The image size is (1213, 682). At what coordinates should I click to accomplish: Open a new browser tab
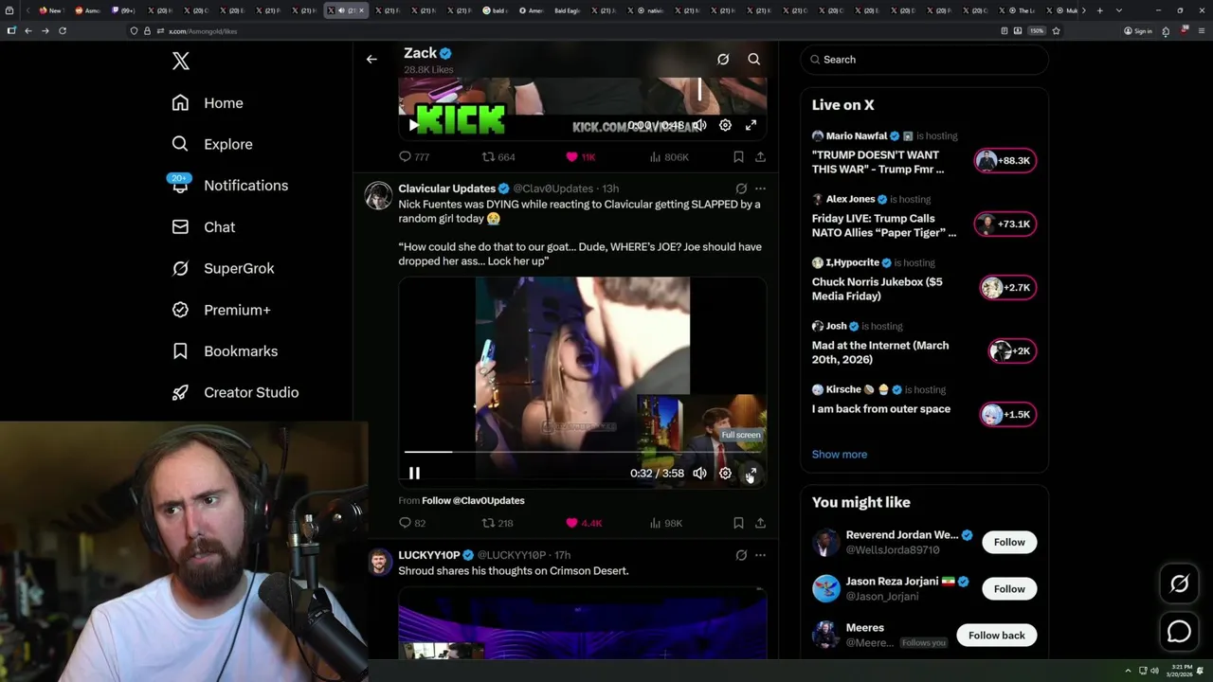1099,10
